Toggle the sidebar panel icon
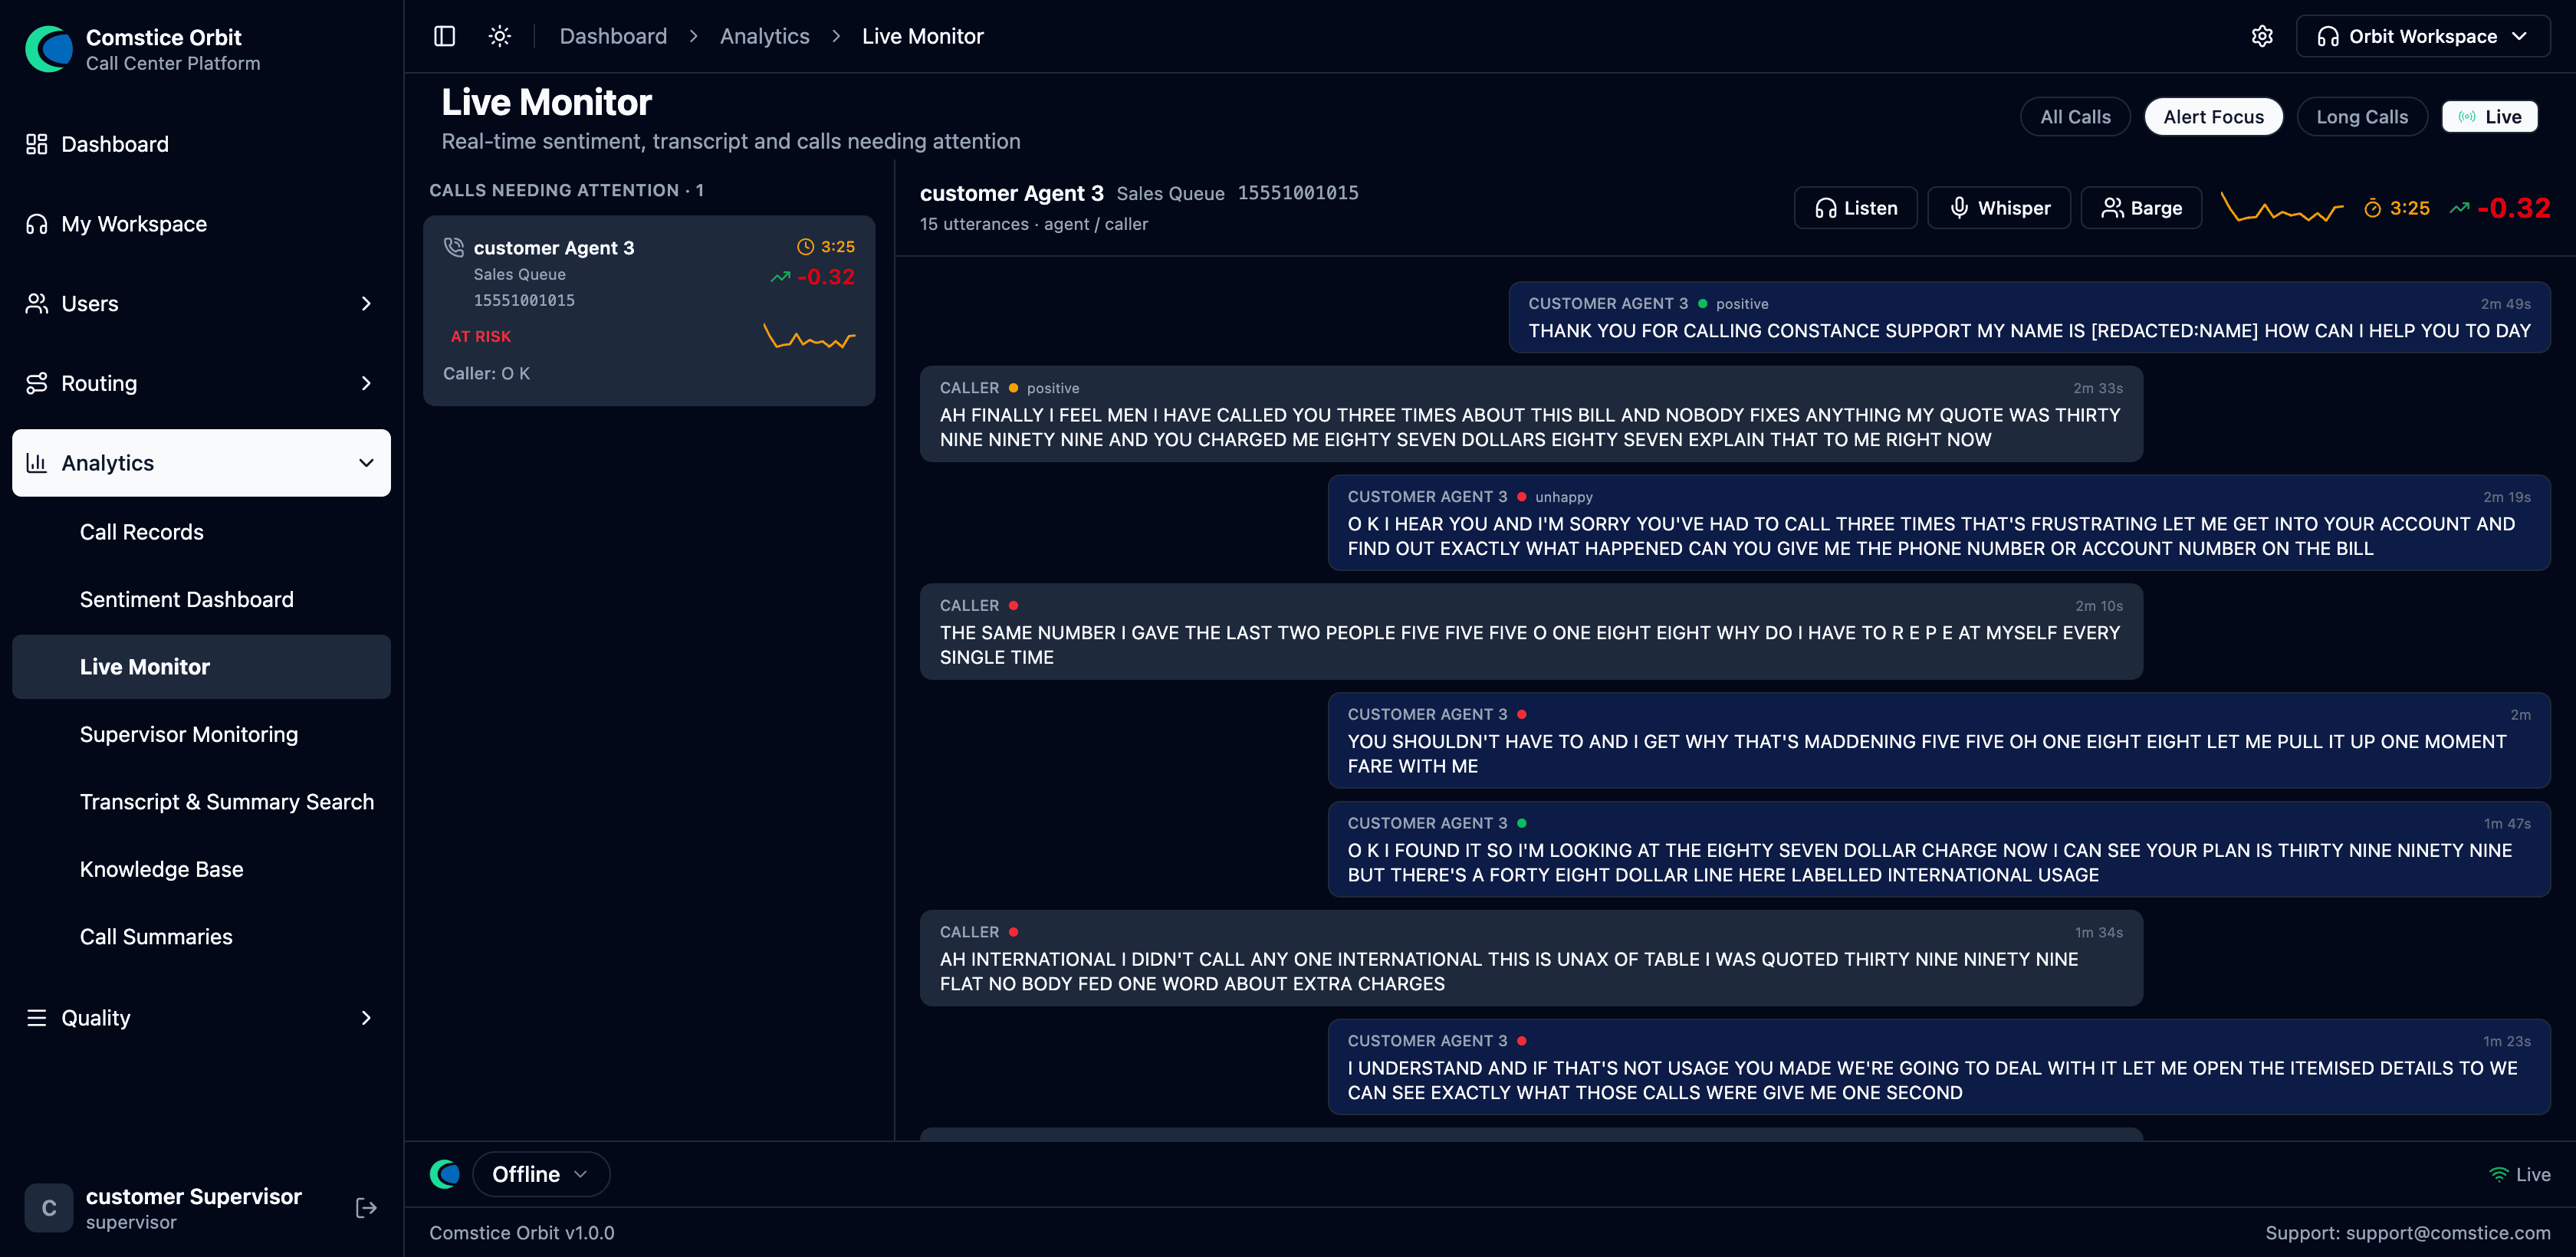Viewport: 2576px width, 1257px height. click(445, 36)
